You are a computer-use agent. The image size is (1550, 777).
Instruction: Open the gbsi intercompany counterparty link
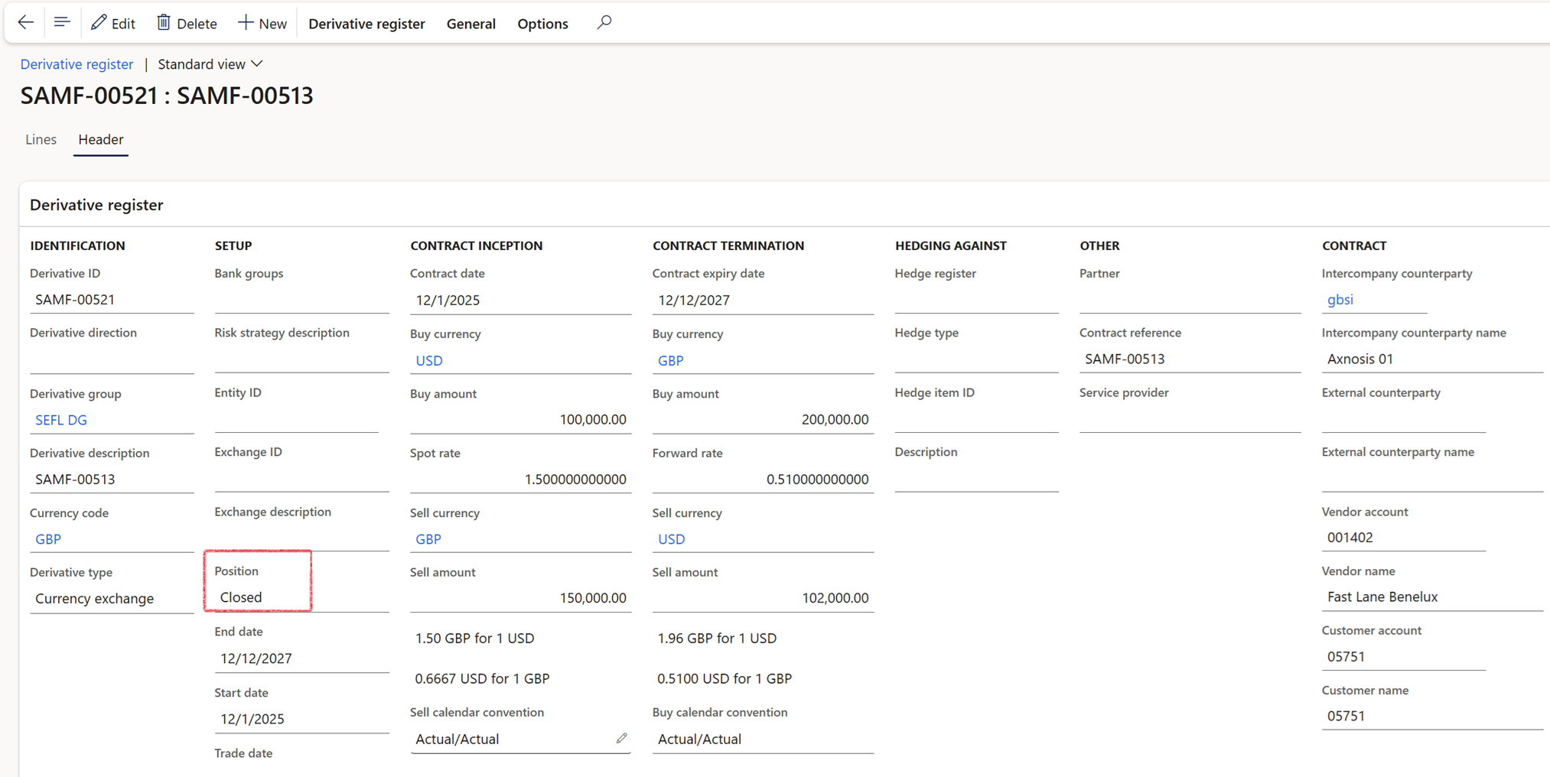pyautogui.click(x=1340, y=300)
